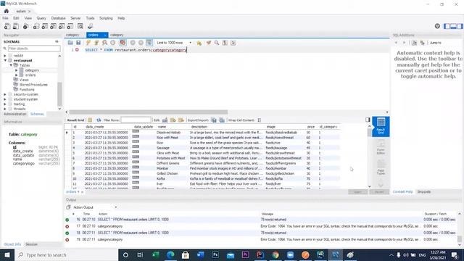
Task: Beautify the query with the broom icon
Action: coord(209,43)
